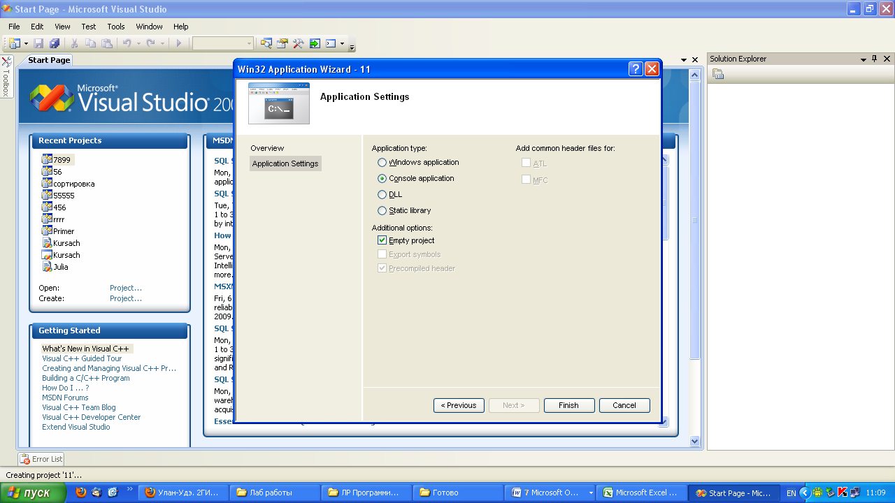
Task: Click the Copy toolbar icon
Action: tap(91, 43)
